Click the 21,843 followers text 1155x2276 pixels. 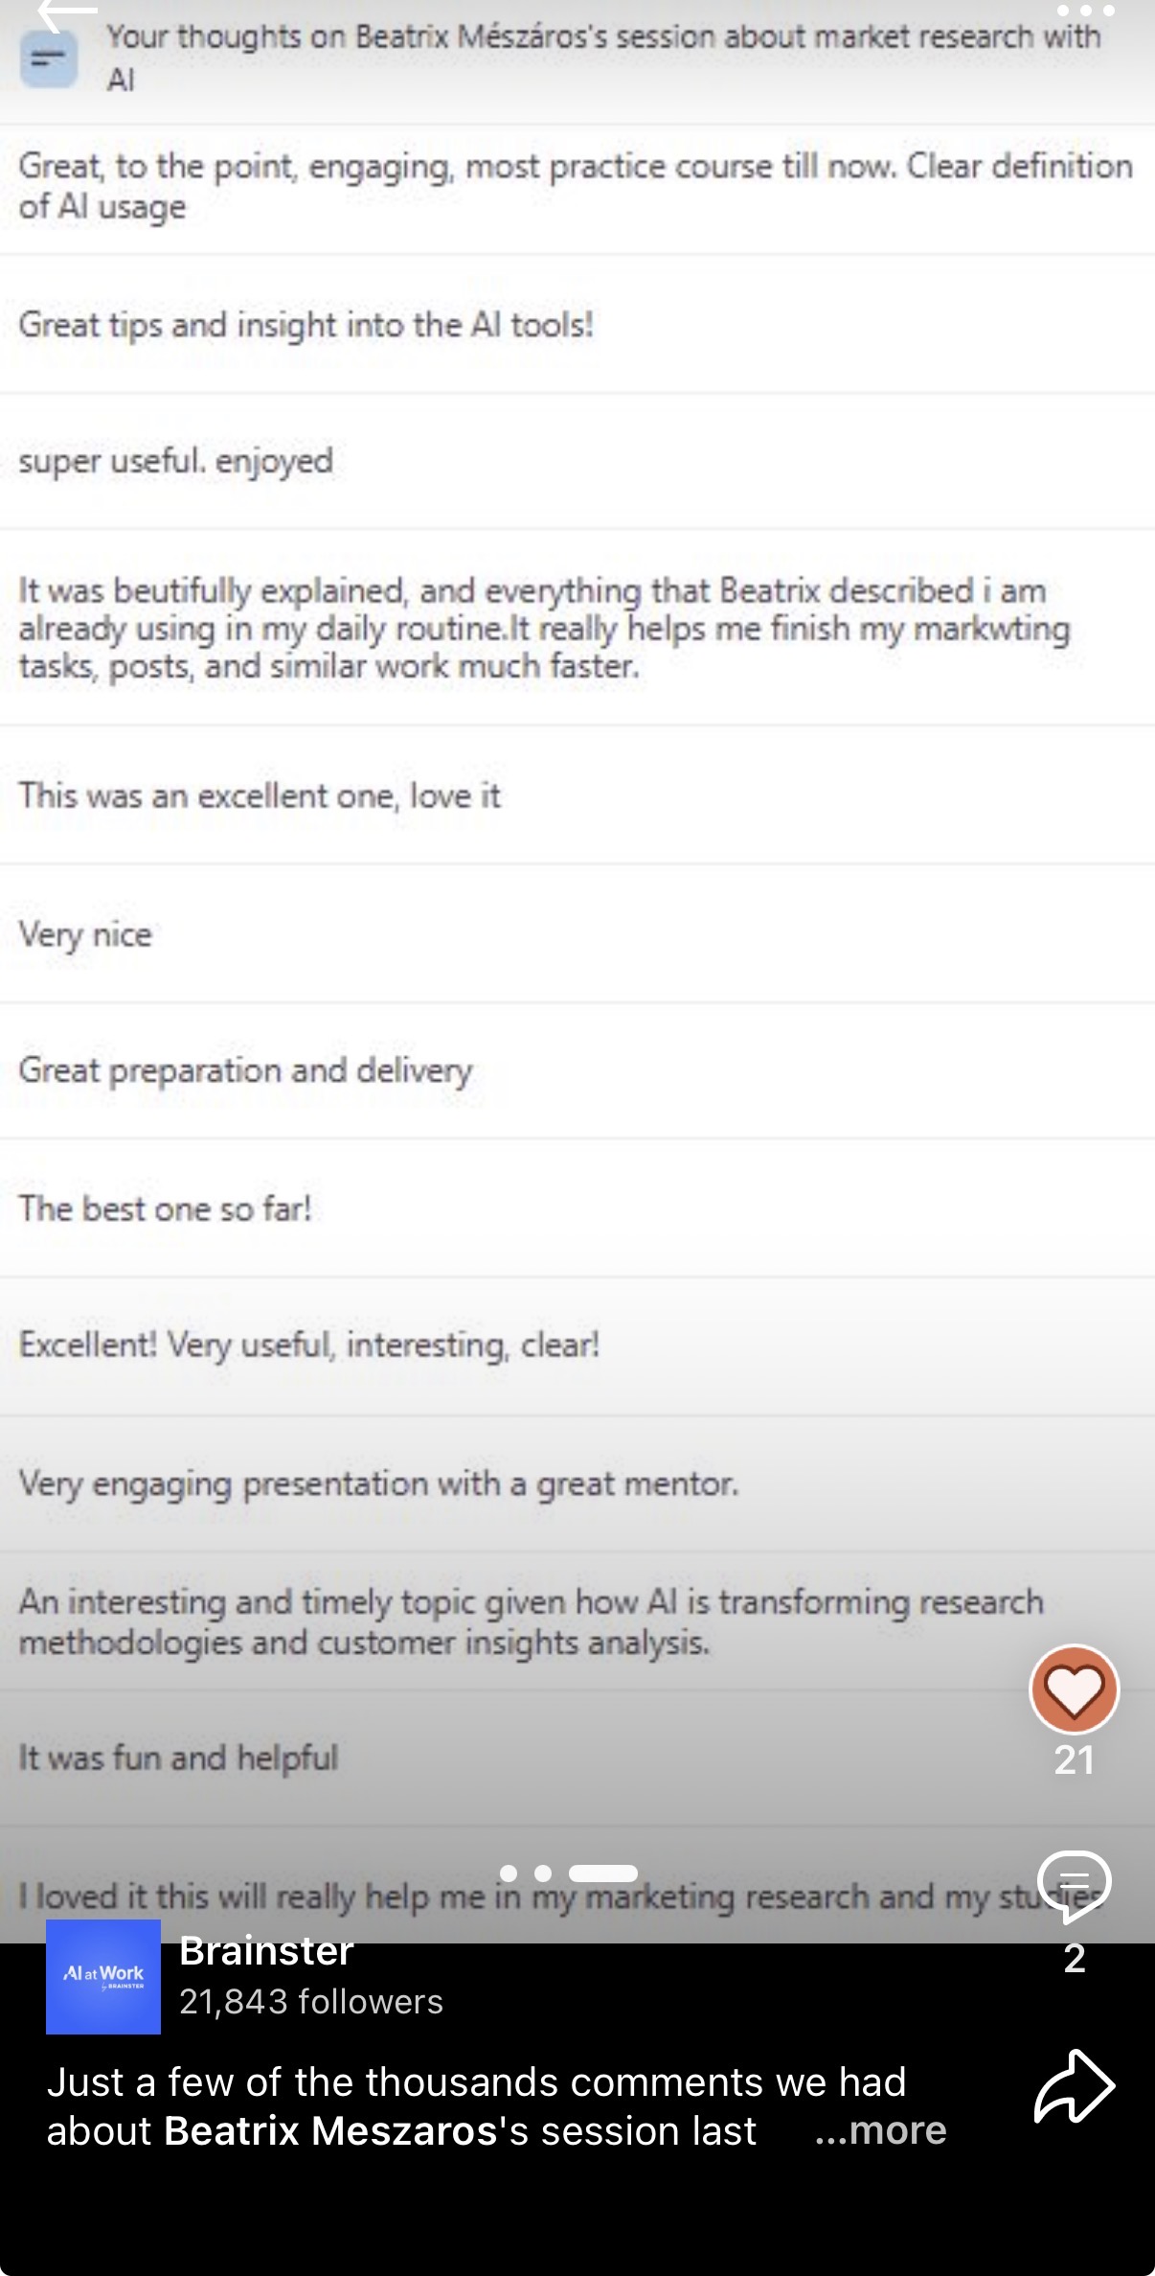(311, 2002)
